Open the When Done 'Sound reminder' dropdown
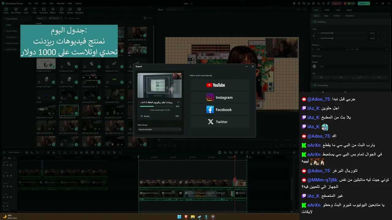 (x=159, y=129)
